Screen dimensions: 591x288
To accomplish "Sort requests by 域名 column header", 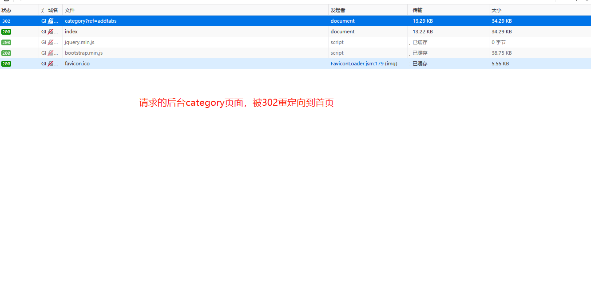I will pyautogui.click(x=53, y=10).
